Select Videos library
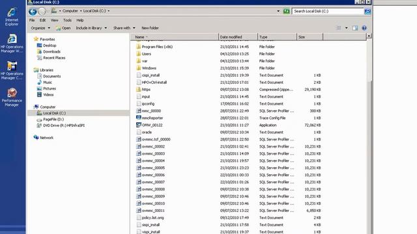417x234 pixels. click(48, 94)
